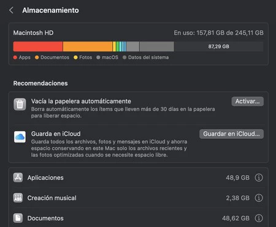Click the trash can icon

point(20,104)
